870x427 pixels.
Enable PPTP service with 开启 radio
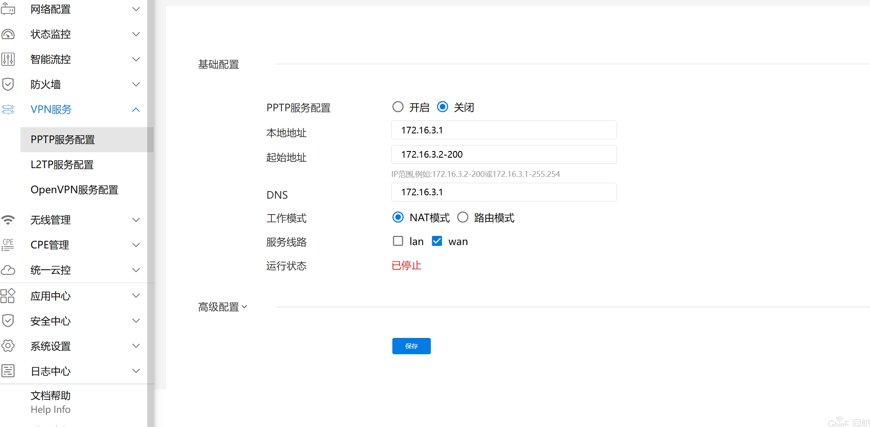398,107
